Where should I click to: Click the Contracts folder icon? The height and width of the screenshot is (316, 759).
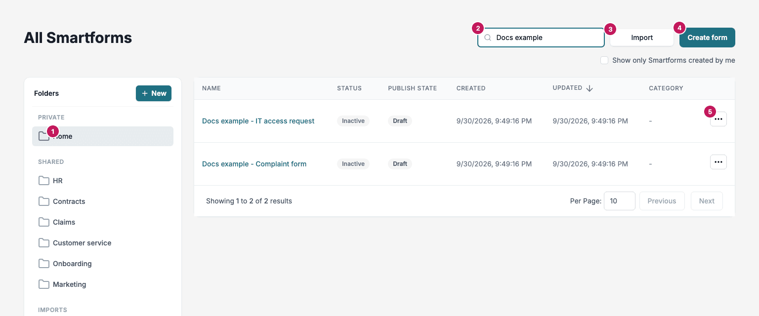44,201
